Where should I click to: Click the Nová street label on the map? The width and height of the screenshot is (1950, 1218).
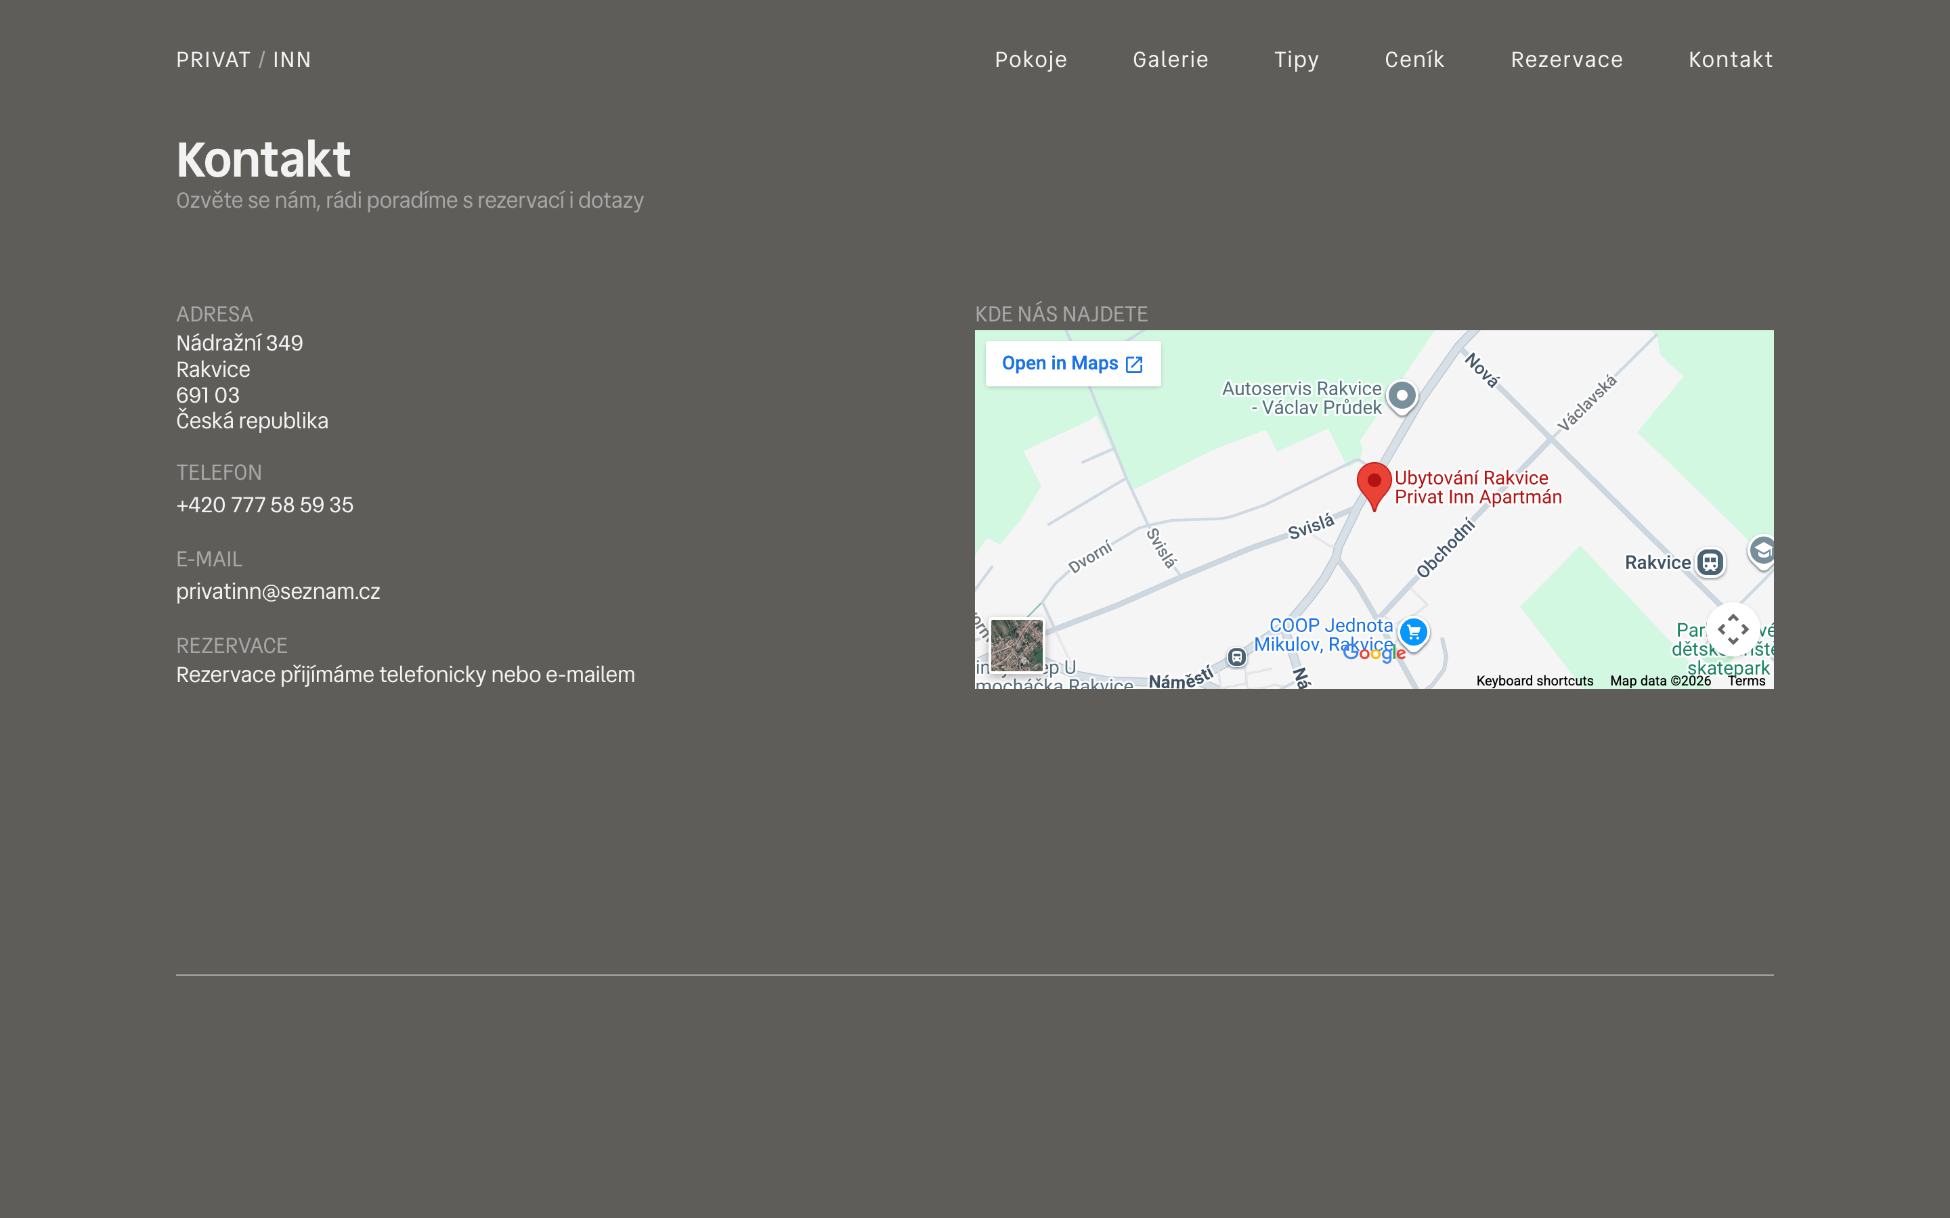[1482, 371]
